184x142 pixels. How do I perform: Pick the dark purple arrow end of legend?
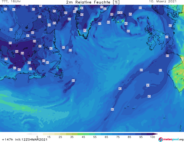155,134
